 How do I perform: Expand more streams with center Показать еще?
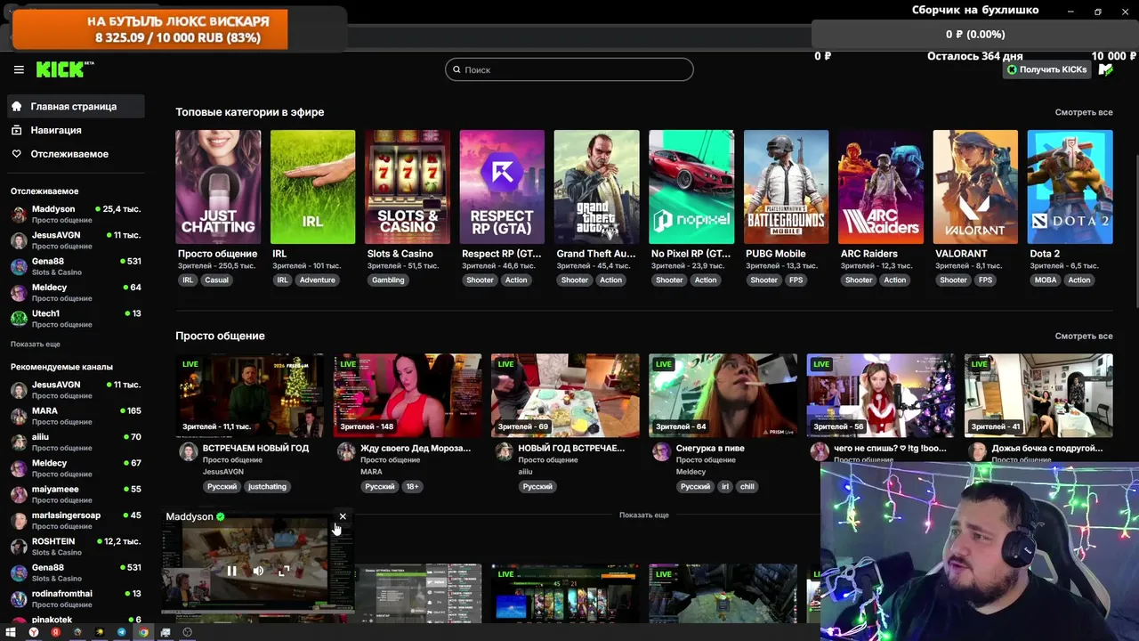pos(644,515)
